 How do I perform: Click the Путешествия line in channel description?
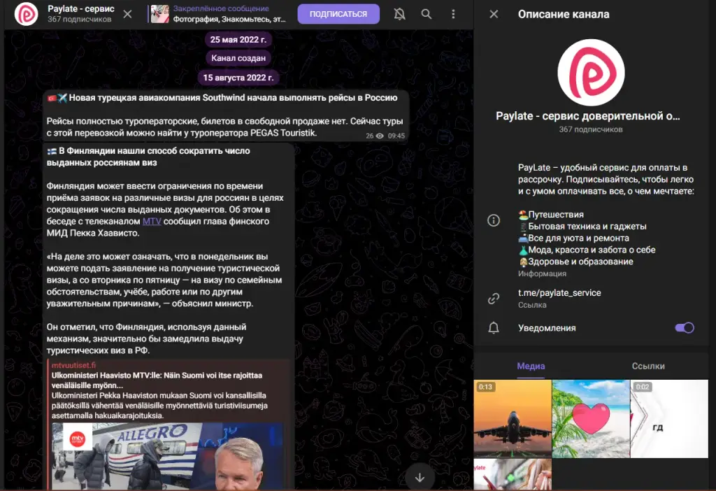click(551, 215)
